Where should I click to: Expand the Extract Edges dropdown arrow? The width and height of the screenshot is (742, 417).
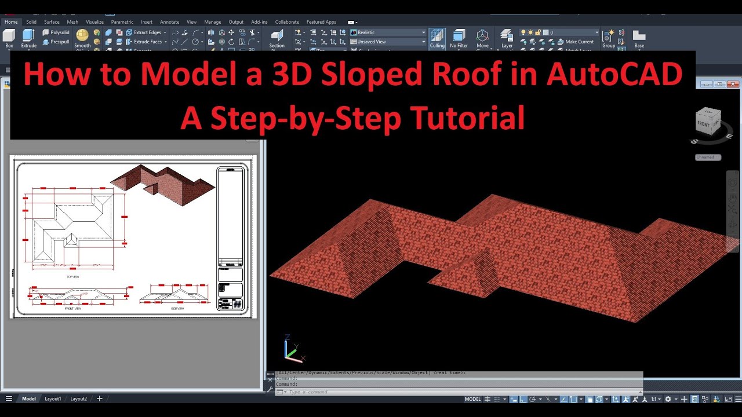165,32
